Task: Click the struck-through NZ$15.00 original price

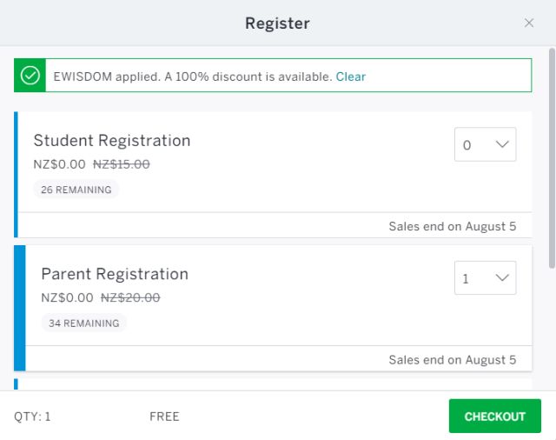Action: point(122,164)
